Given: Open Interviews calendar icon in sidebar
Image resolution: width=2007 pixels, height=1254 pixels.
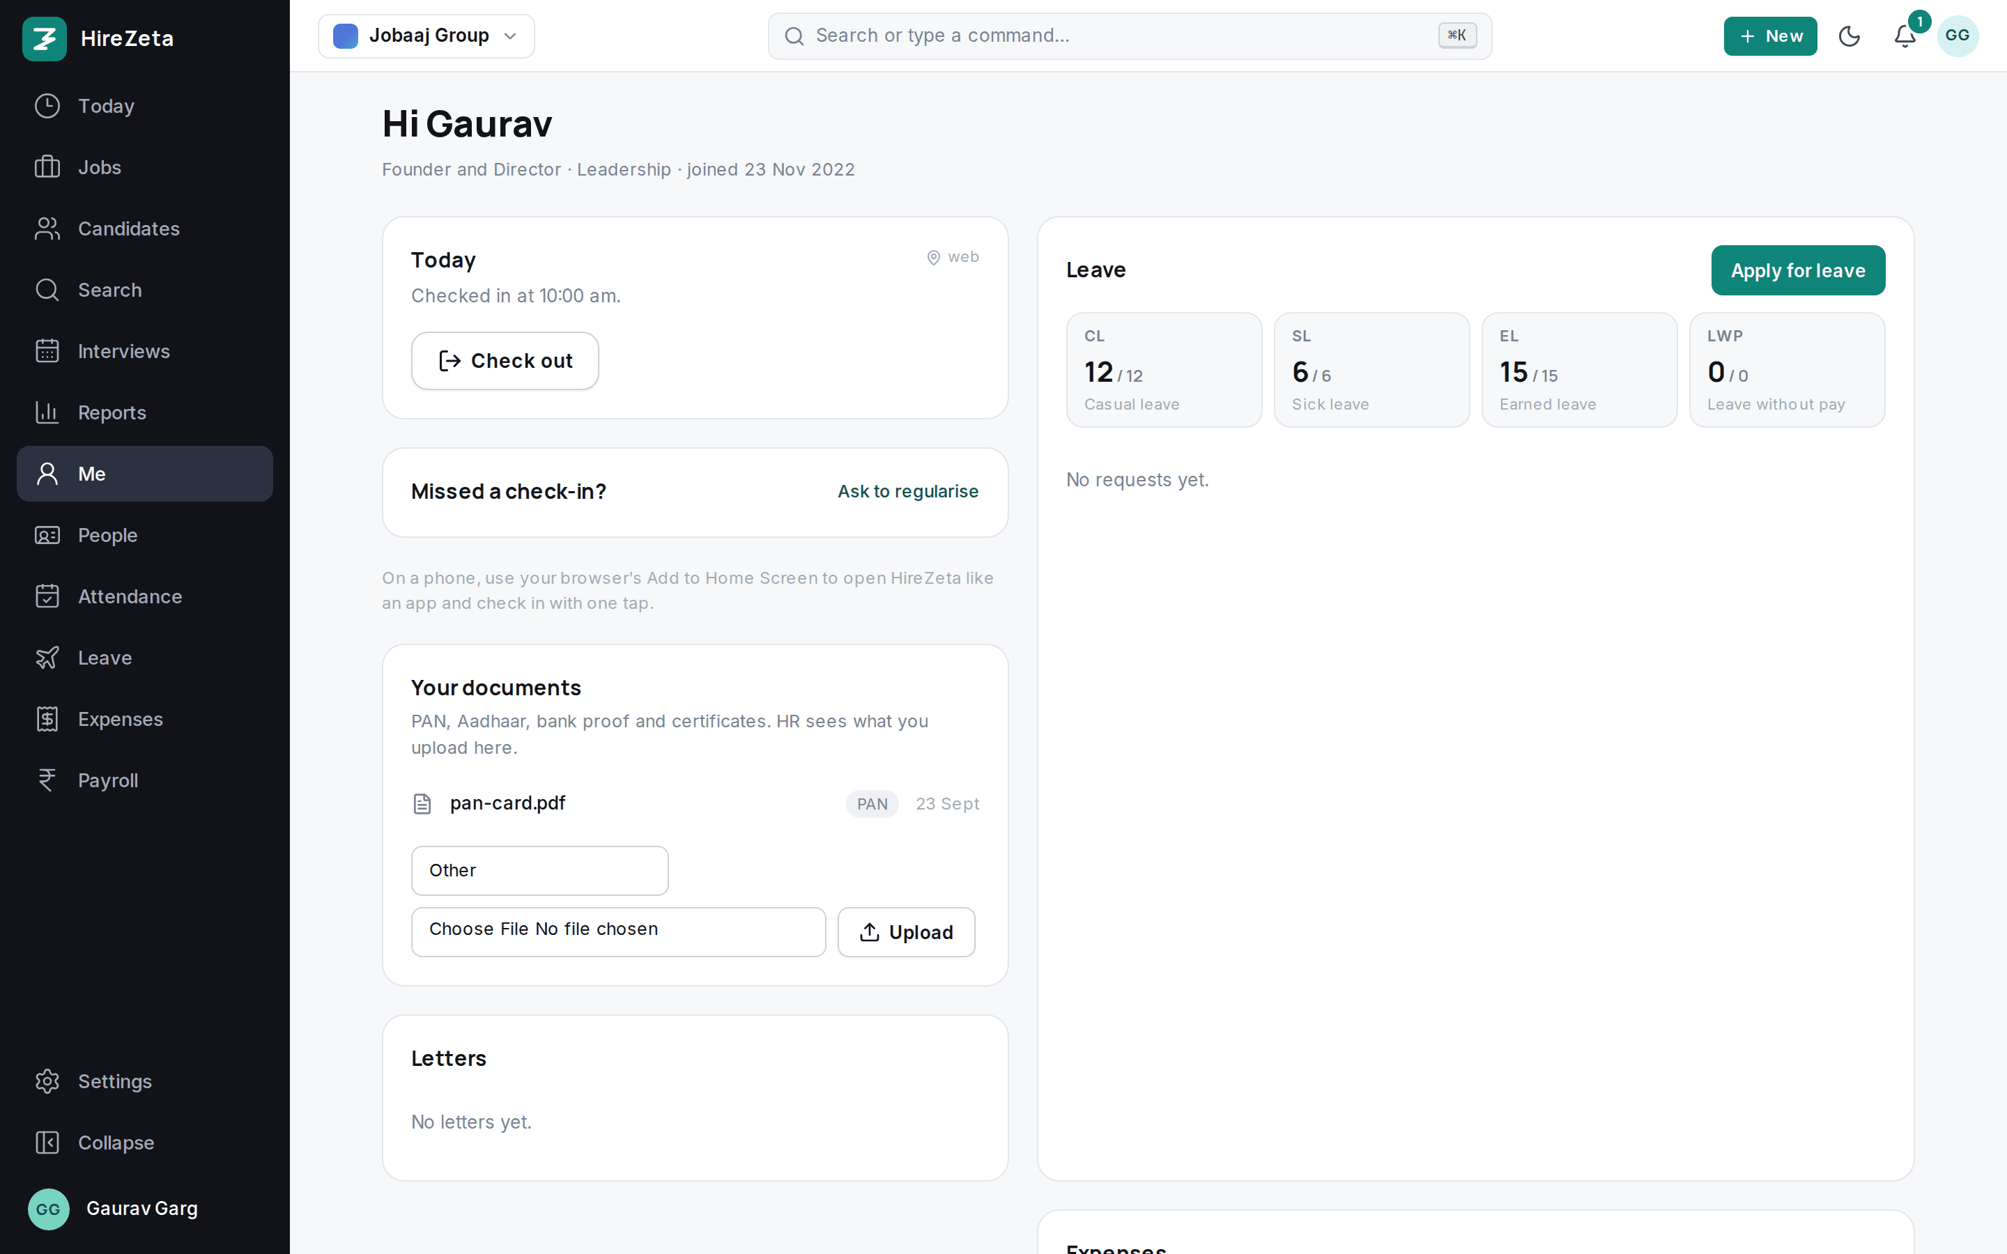Looking at the screenshot, I should [47, 351].
